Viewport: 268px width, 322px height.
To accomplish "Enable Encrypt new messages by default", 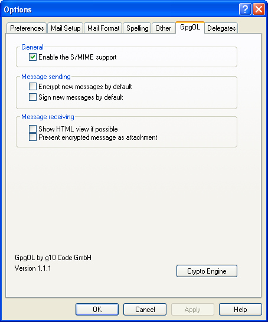I will point(32,87).
